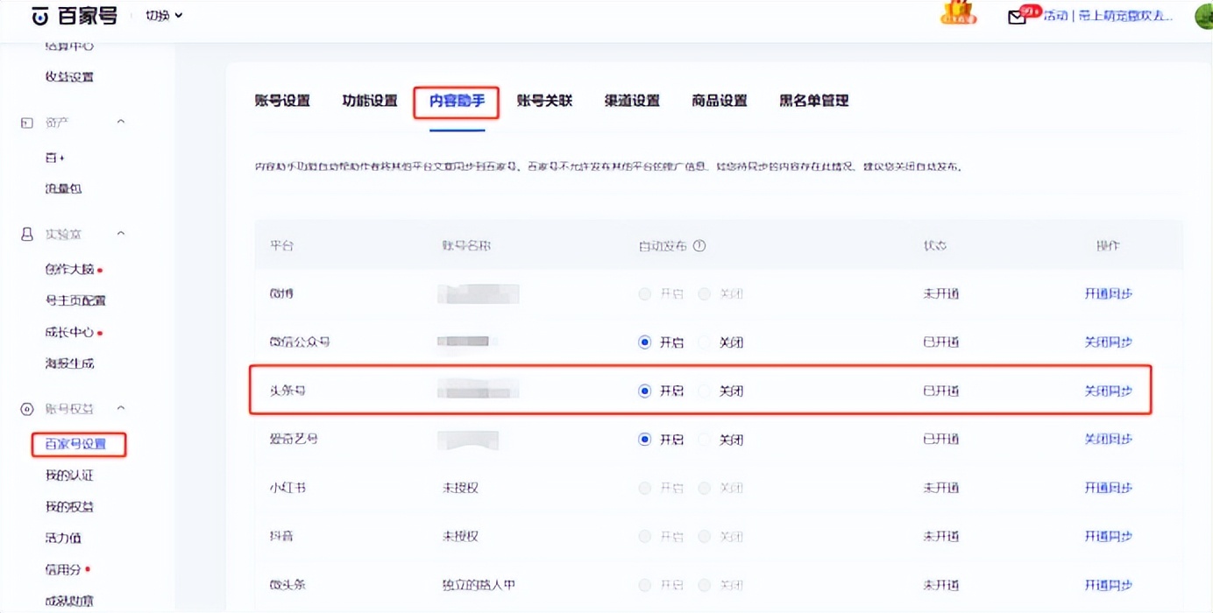Click the 自动发布 column header
This screenshot has width=1213, height=613.
[x=663, y=246]
